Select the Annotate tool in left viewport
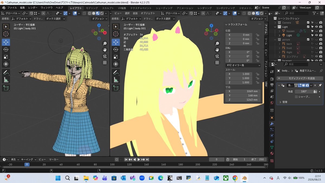Screen dimensions: 325x183 coord(6,73)
